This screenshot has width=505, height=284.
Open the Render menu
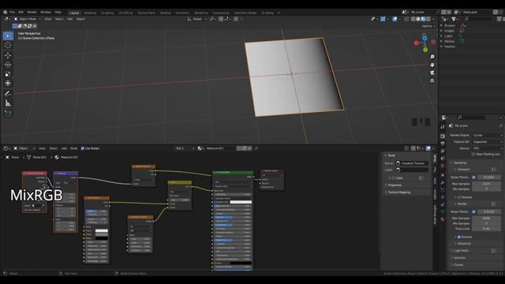[x=32, y=13]
